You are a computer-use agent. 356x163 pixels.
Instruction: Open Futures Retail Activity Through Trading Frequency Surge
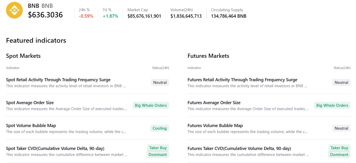click(x=242, y=80)
